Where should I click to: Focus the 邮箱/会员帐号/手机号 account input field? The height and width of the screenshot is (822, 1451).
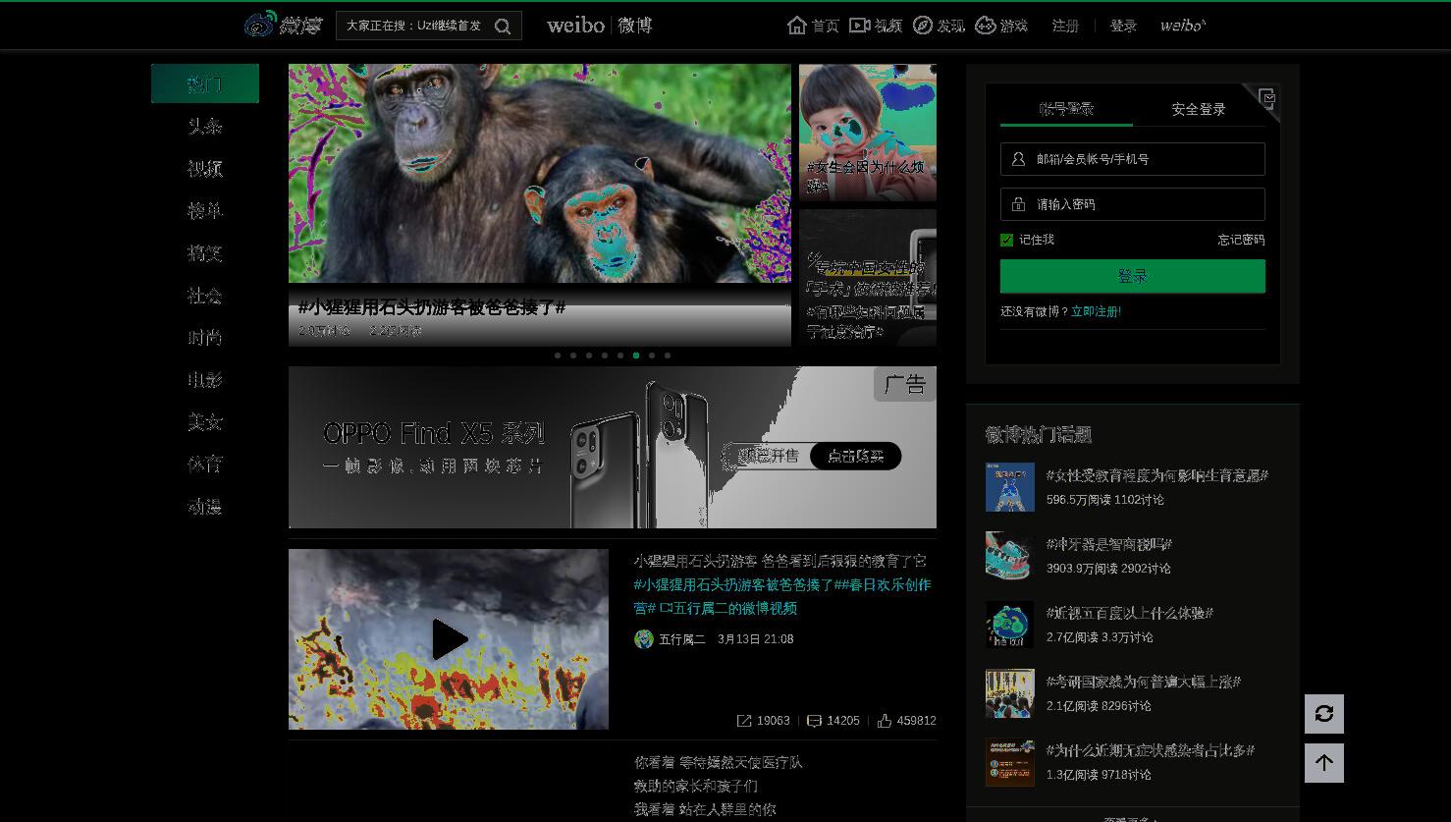(x=1133, y=159)
